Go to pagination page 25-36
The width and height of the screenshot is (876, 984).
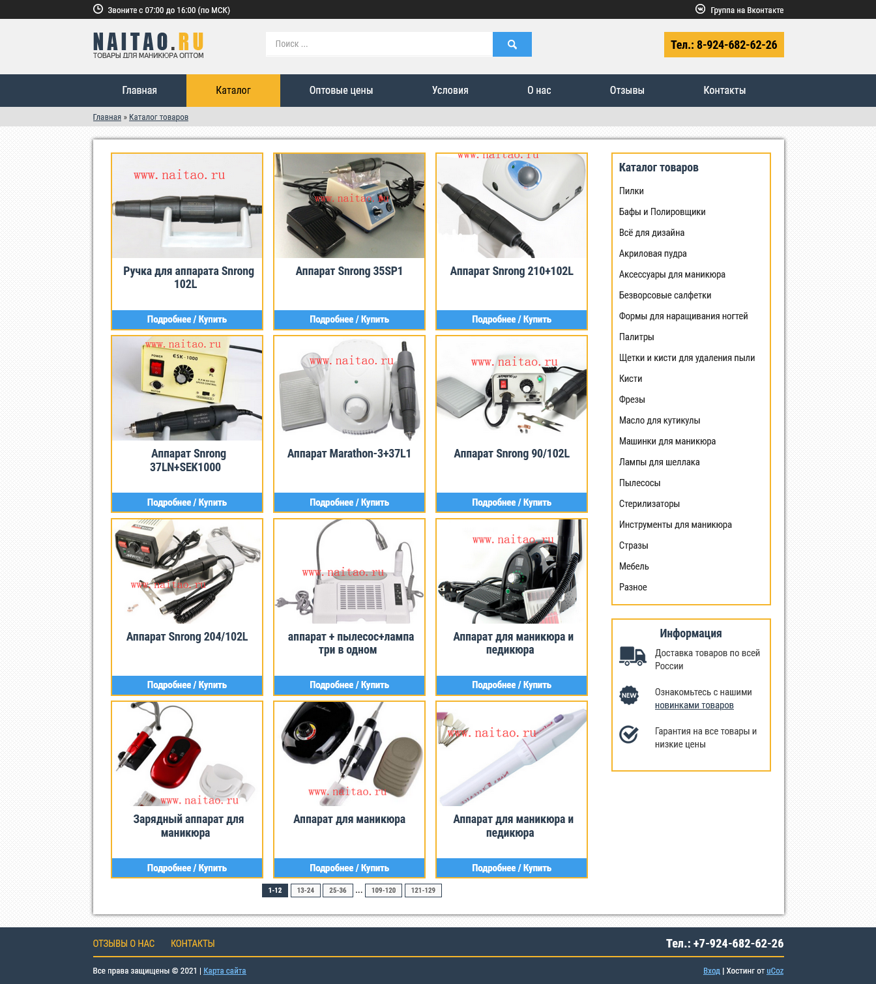[338, 890]
